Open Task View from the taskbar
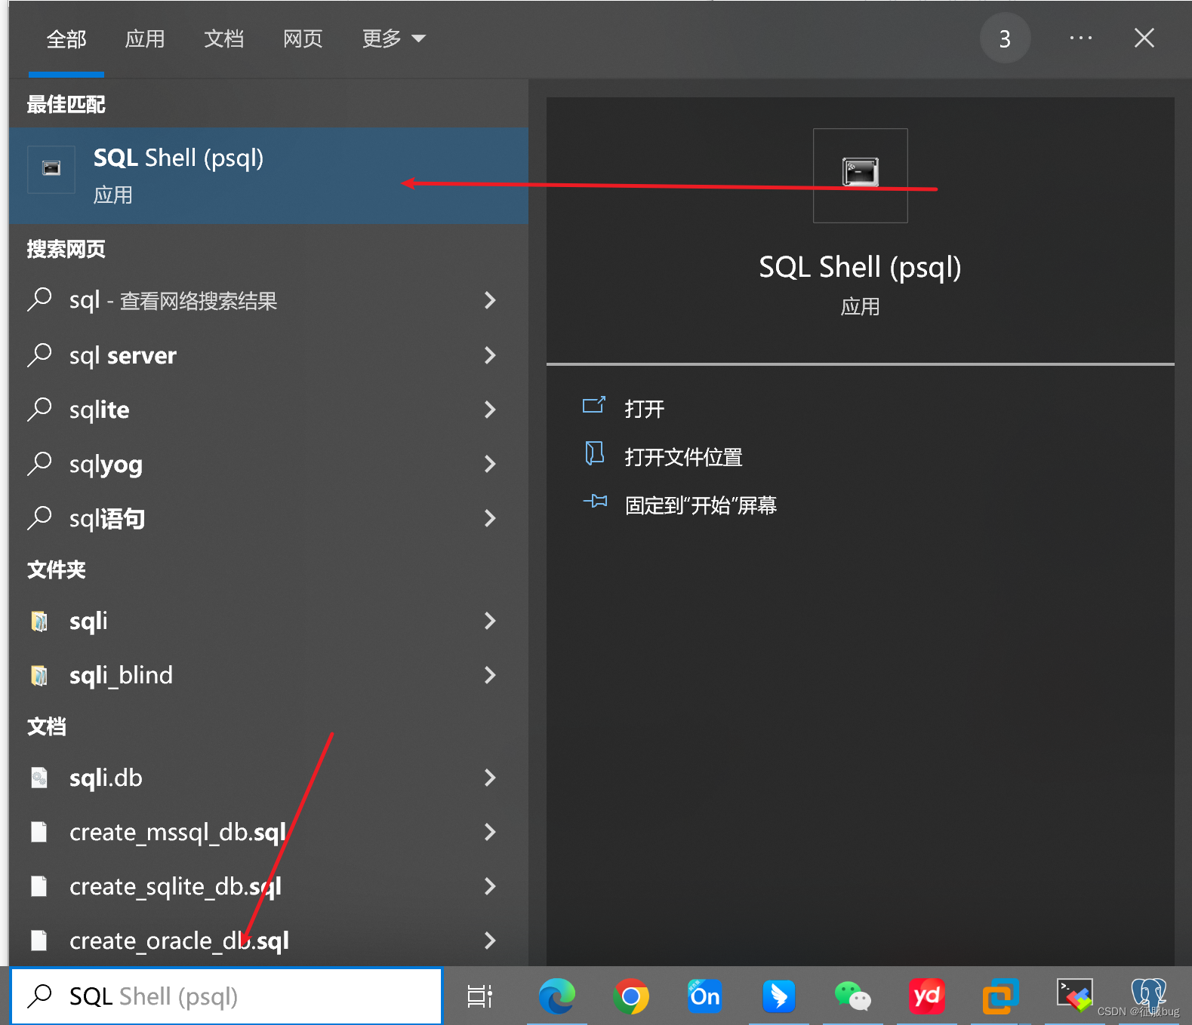 tap(480, 996)
